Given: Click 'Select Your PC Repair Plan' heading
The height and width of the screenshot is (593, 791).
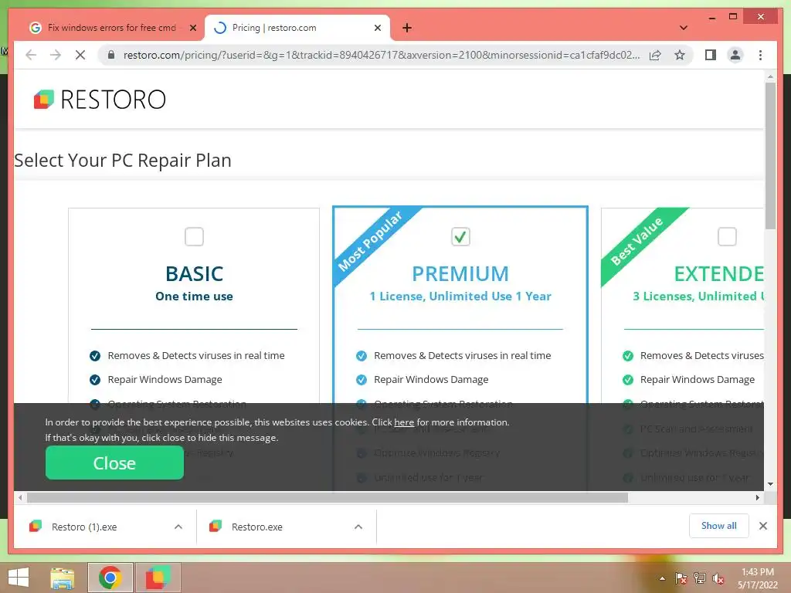Looking at the screenshot, I should tap(123, 161).
